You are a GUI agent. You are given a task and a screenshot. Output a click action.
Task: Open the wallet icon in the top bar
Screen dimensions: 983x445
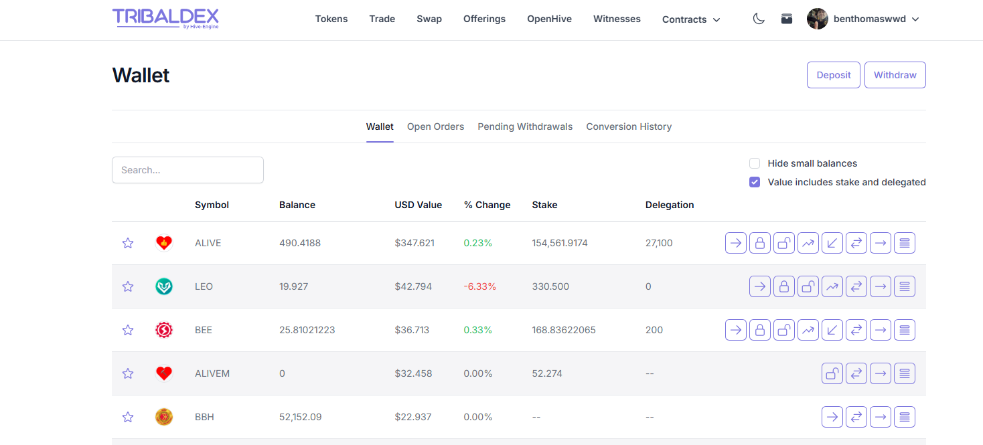click(787, 19)
